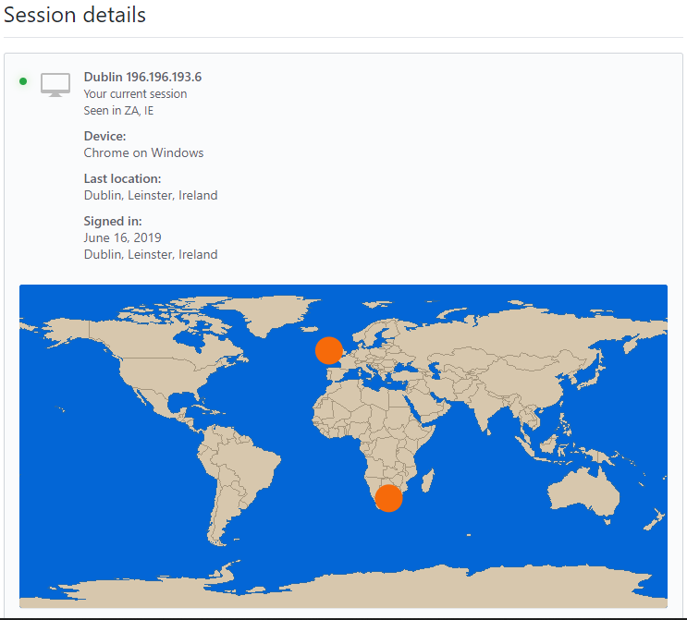
Task: Click the 'Seen in ZA, IE' text
Action: pos(118,111)
